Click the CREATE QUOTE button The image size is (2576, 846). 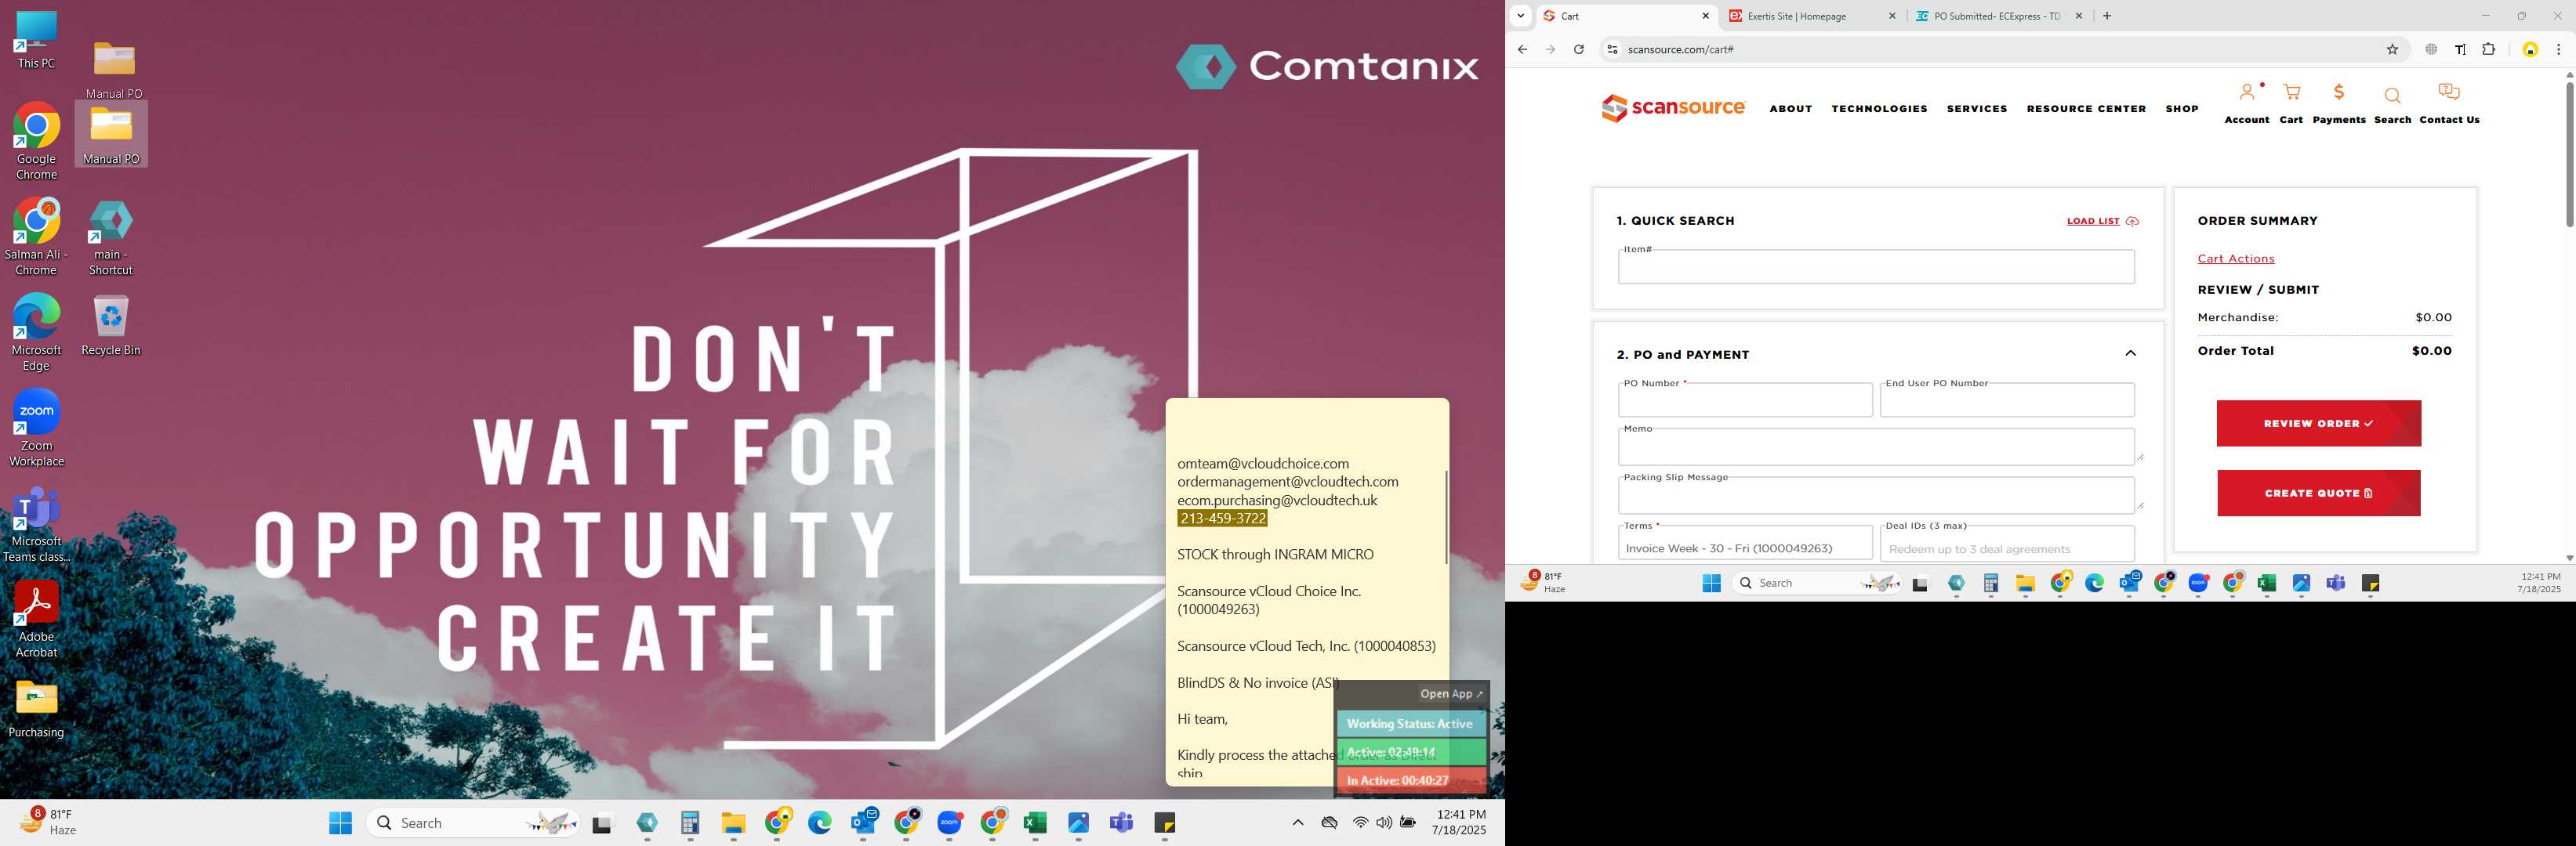pyautogui.click(x=2318, y=493)
